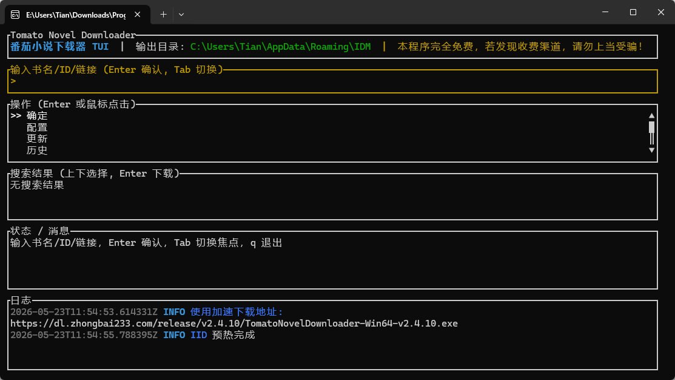Image resolution: width=675 pixels, height=380 pixels.
Task: Click the 无搜索结果 text
Action: (37, 185)
